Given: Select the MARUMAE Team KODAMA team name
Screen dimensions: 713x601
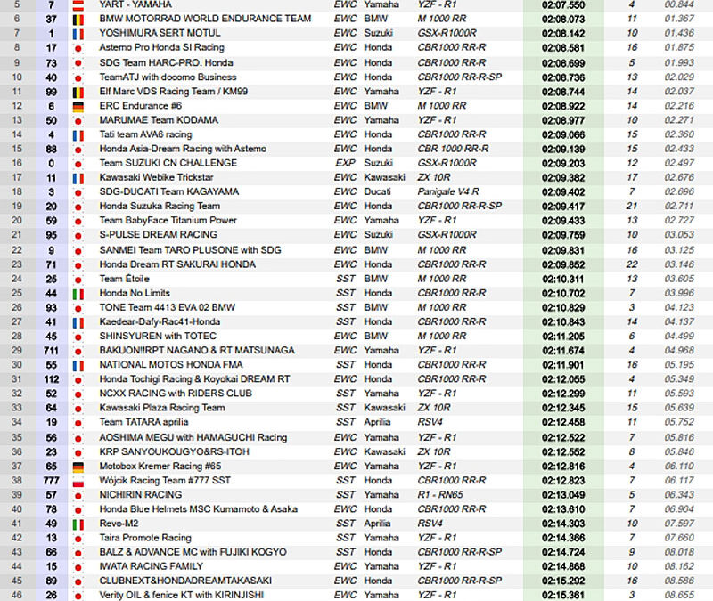Looking at the screenshot, I should pos(159,120).
